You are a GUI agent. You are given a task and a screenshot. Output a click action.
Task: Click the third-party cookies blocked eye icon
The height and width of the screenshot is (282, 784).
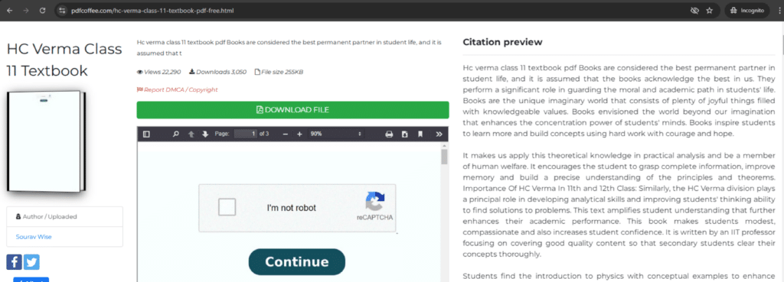[x=694, y=11]
